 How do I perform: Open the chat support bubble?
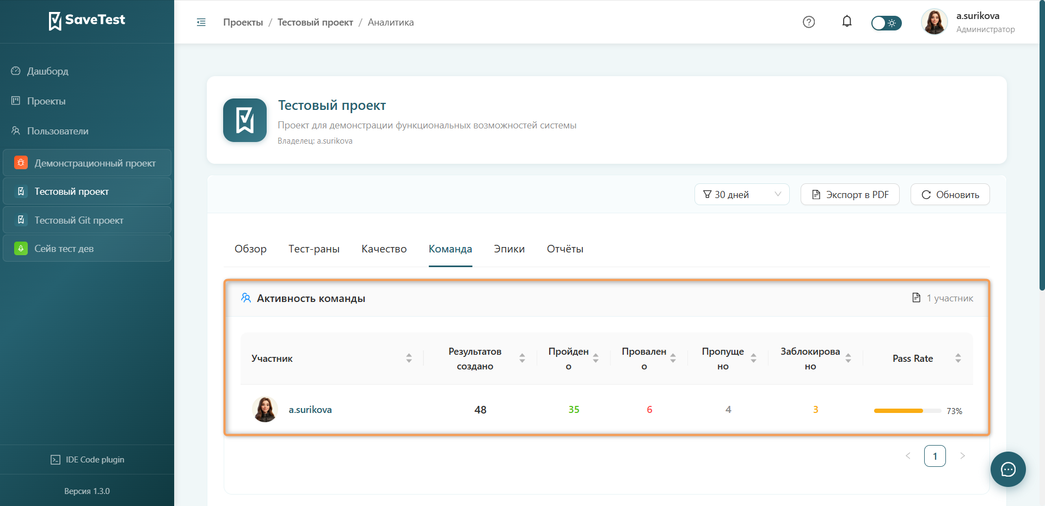[1008, 469]
